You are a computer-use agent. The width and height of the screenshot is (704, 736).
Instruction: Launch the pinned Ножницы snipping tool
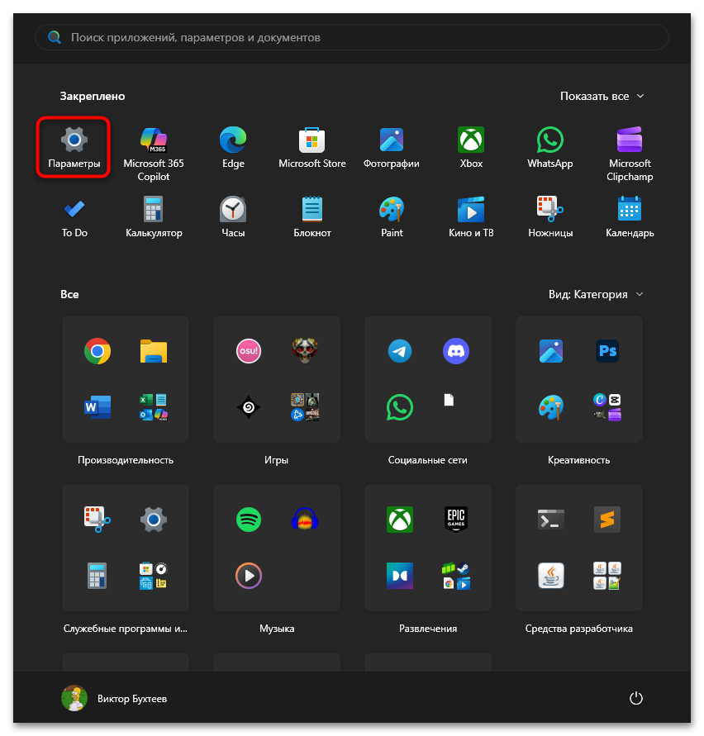(550, 217)
